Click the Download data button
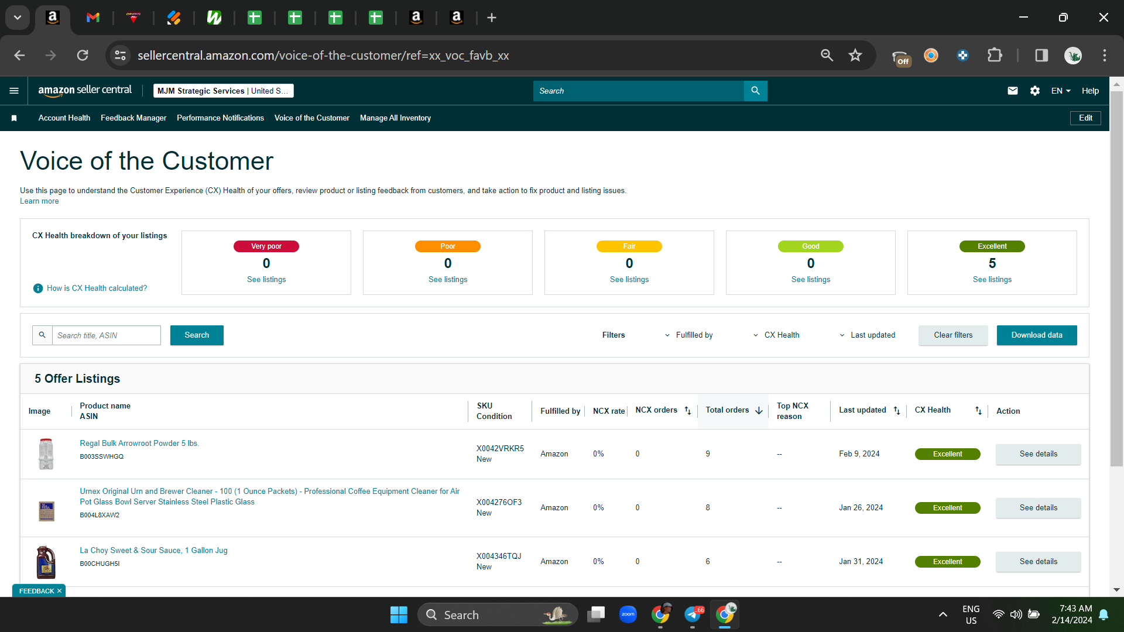1124x632 pixels. [1037, 335]
